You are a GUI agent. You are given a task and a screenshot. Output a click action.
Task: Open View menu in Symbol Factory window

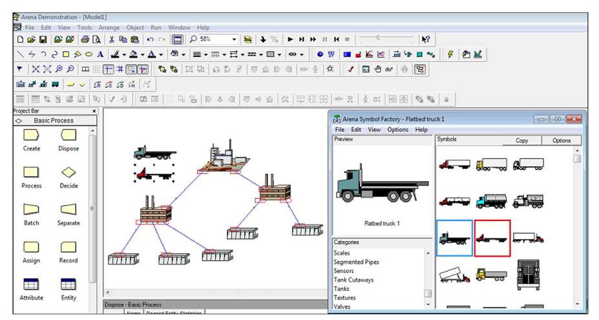point(374,129)
